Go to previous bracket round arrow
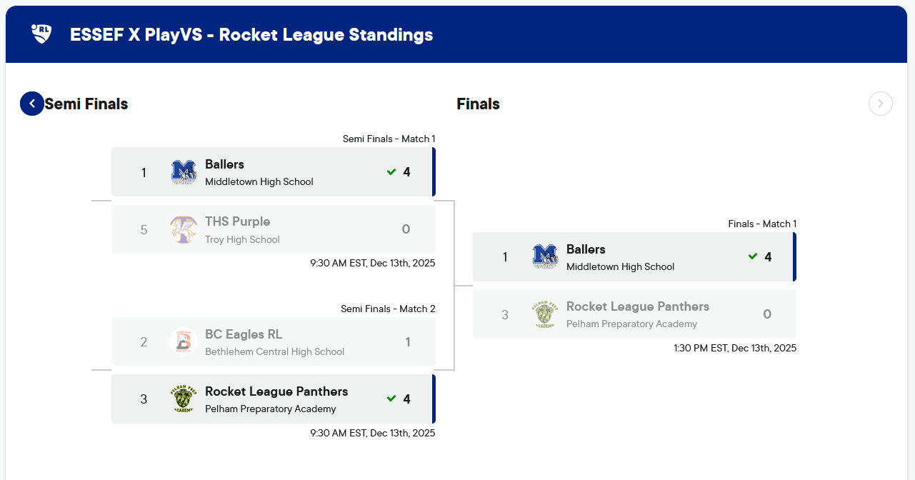Image resolution: width=915 pixels, height=480 pixels. tap(31, 104)
